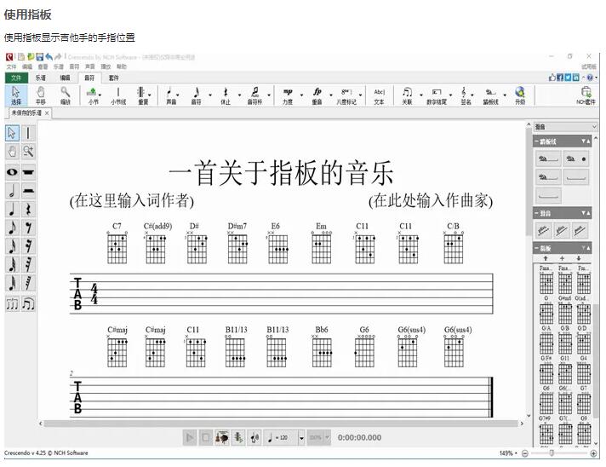The image size is (606, 467).
Task: Select the arrow selection tool in ribbon
Action: 15,95
